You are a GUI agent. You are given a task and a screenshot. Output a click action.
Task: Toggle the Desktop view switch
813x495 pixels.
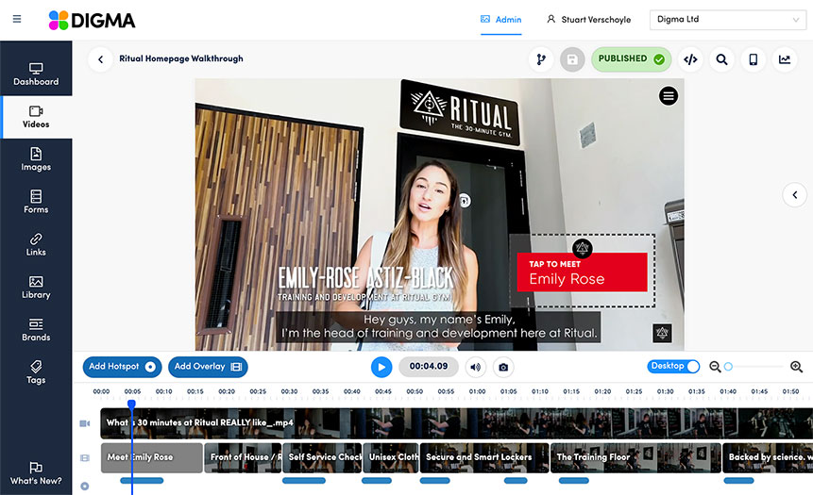(673, 366)
